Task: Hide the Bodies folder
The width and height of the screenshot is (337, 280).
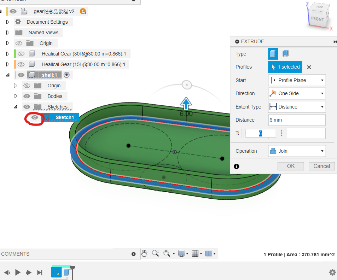Action: 27,96
